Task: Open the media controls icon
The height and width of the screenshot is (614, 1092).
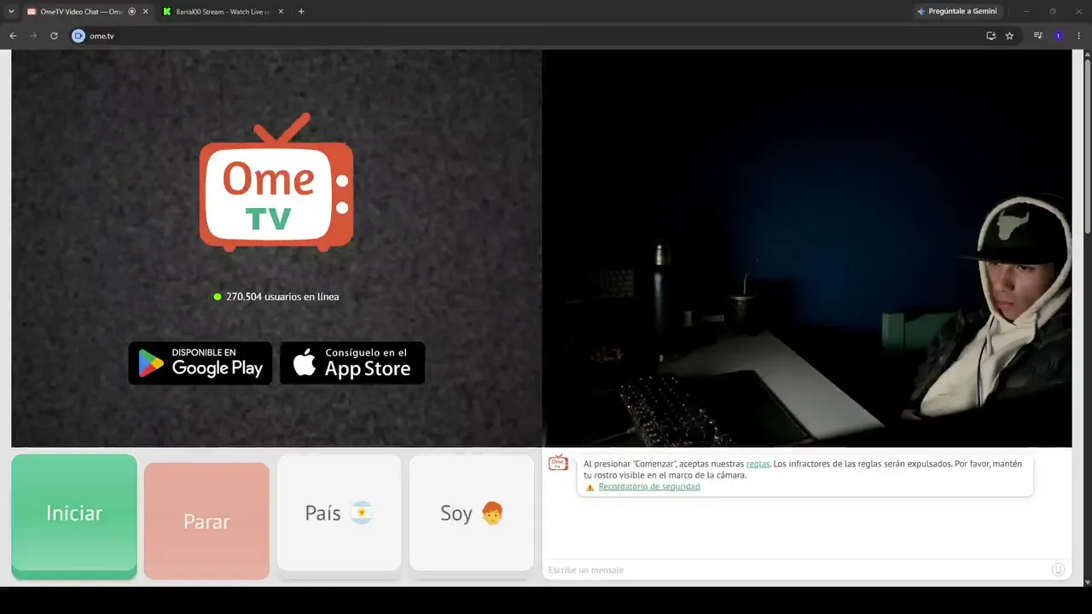Action: 1038,36
